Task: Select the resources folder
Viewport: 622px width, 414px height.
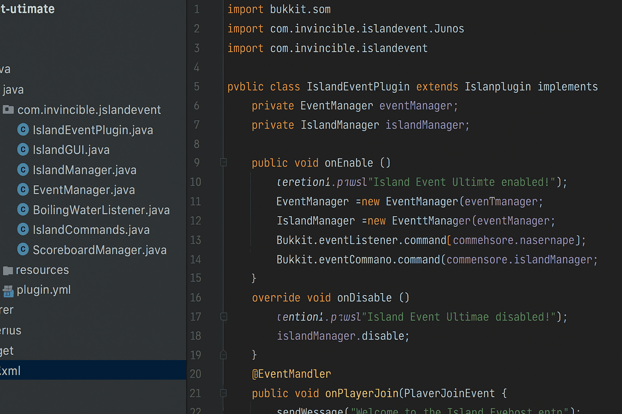Action: pos(42,270)
